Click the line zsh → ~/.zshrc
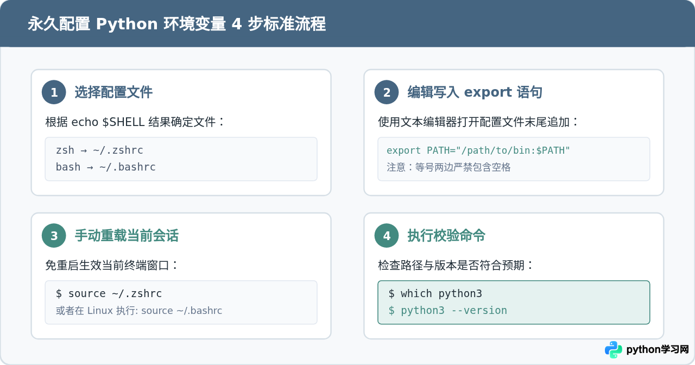The image size is (695, 365). point(99,150)
